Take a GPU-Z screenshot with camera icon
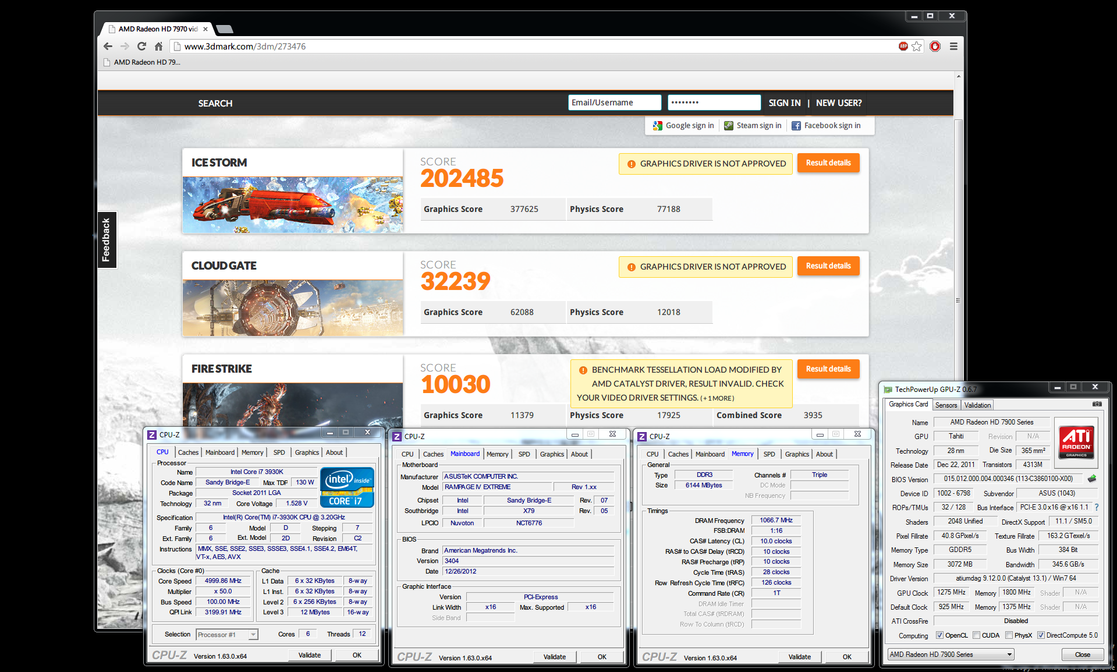 coord(1097,404)
